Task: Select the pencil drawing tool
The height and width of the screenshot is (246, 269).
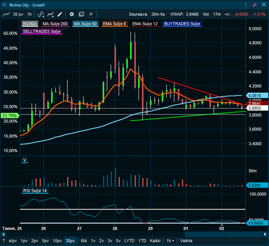Action: pyautogui.click(x=60, y=14)
